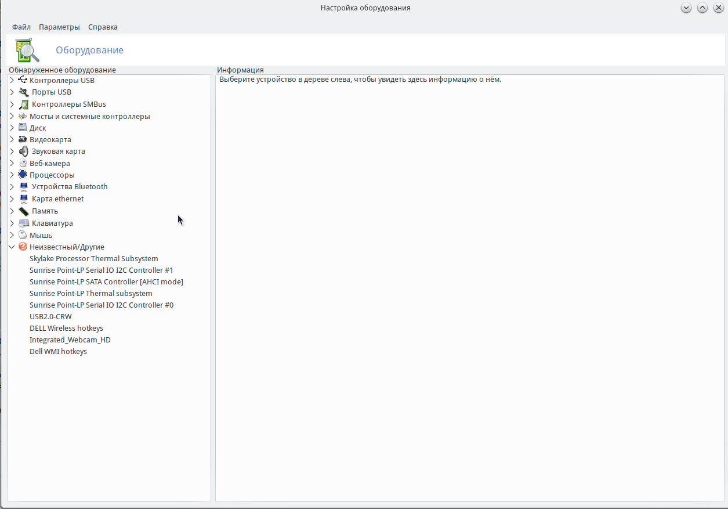Viewport: 728px width, 509px height.
Task: Expand the Веб-камера branch
Action: pyautogui.click(x=12, y=163)
